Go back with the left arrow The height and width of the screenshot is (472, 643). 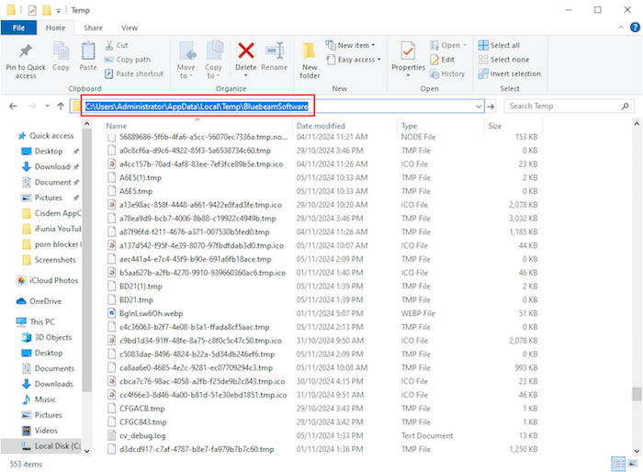pyautogui.click(x=13, y=107)
